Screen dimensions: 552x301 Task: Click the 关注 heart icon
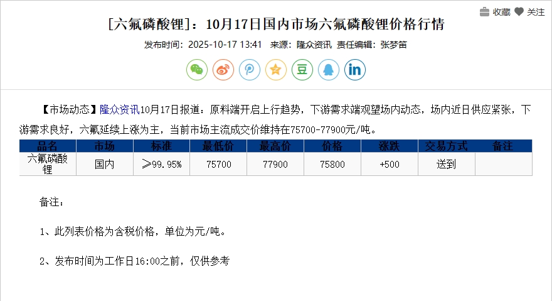(x=519, y=12)
